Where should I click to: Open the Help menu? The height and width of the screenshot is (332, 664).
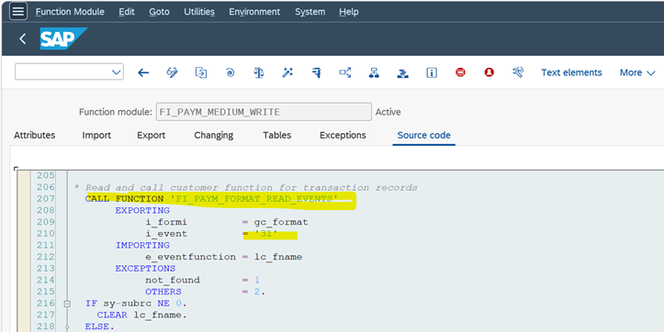(x=349, y=12)
